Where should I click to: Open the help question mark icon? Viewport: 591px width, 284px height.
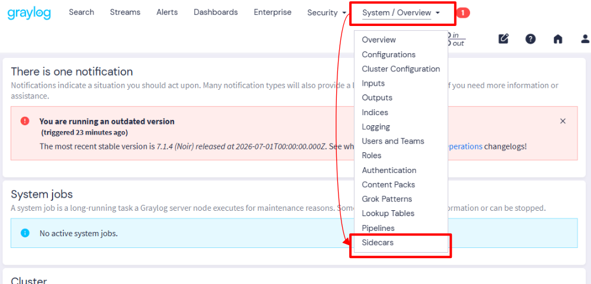pyautogui.click(x=531, y=39)
